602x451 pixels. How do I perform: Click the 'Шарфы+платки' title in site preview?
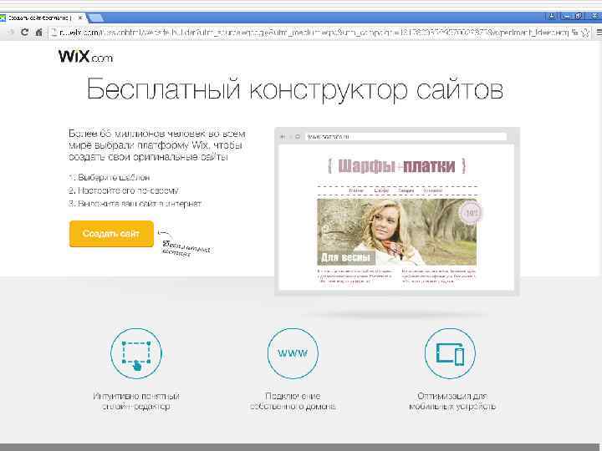click(x=396, y=166)
